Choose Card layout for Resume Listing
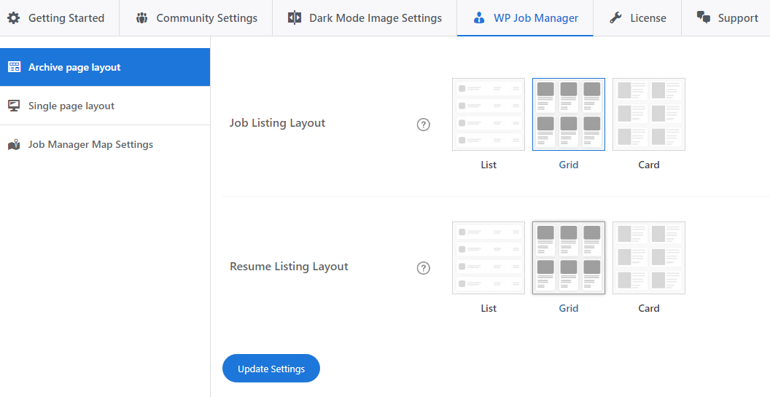This screenshot has width=770, height=397. pyautogui.click(x=649, y=258)
